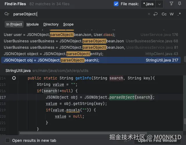Select the HttpClient.java 43 result
Image resolution: width=186 pixels, height=145 pixels.
click(x=91, y=54)
